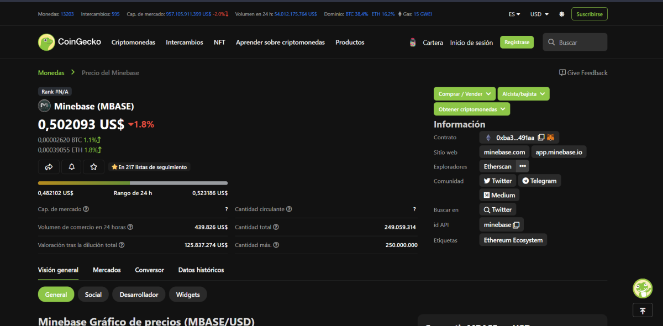Screen dimensions: 663x326
Task: Star Minebase to add to watchlist
Action: [93, 166]
